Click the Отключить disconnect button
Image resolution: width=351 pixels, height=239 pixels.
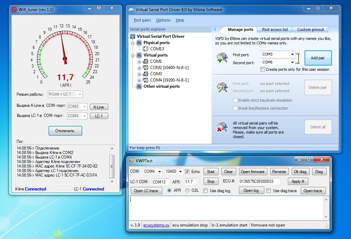(65, 131)
